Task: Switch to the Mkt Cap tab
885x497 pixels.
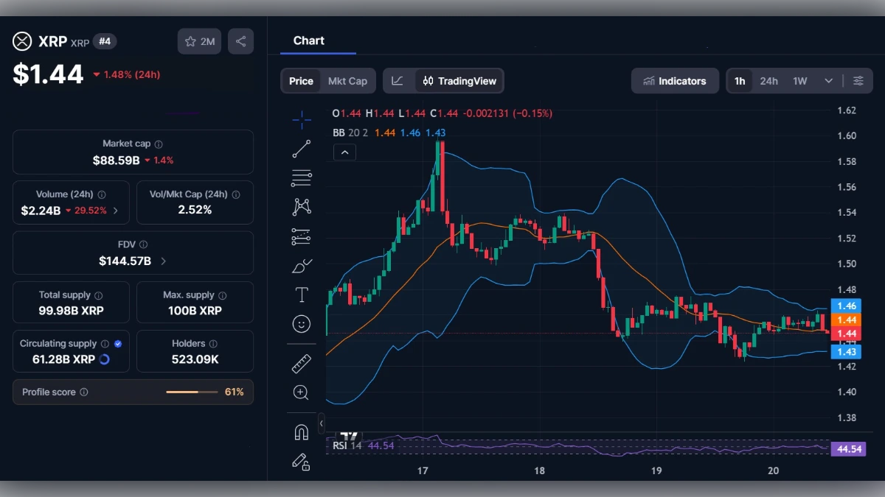Action: point(347,81)
